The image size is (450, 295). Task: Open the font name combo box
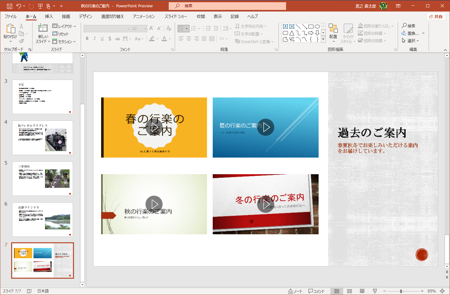(107, 29)
